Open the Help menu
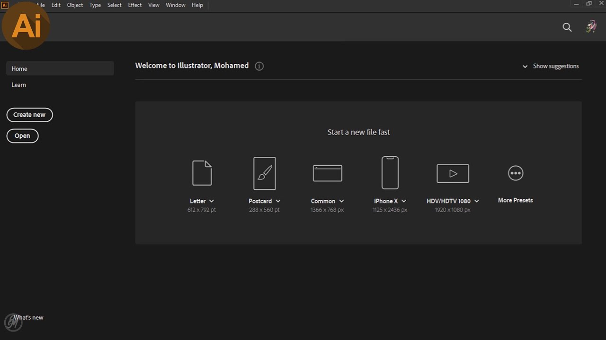 197,5
